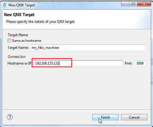
Task: Tick the Same as hostname checkbox
Action: [x=9, y=40]
